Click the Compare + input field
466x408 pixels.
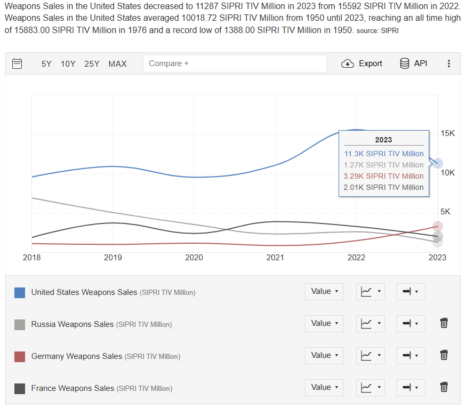click(x=235, y=63)
